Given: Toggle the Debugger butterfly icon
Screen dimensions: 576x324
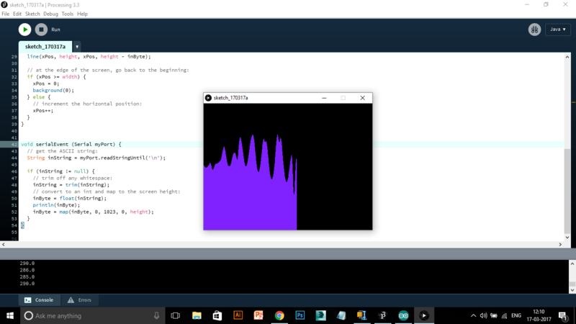Looking at the screenshot, I should [x=534, y=30].
